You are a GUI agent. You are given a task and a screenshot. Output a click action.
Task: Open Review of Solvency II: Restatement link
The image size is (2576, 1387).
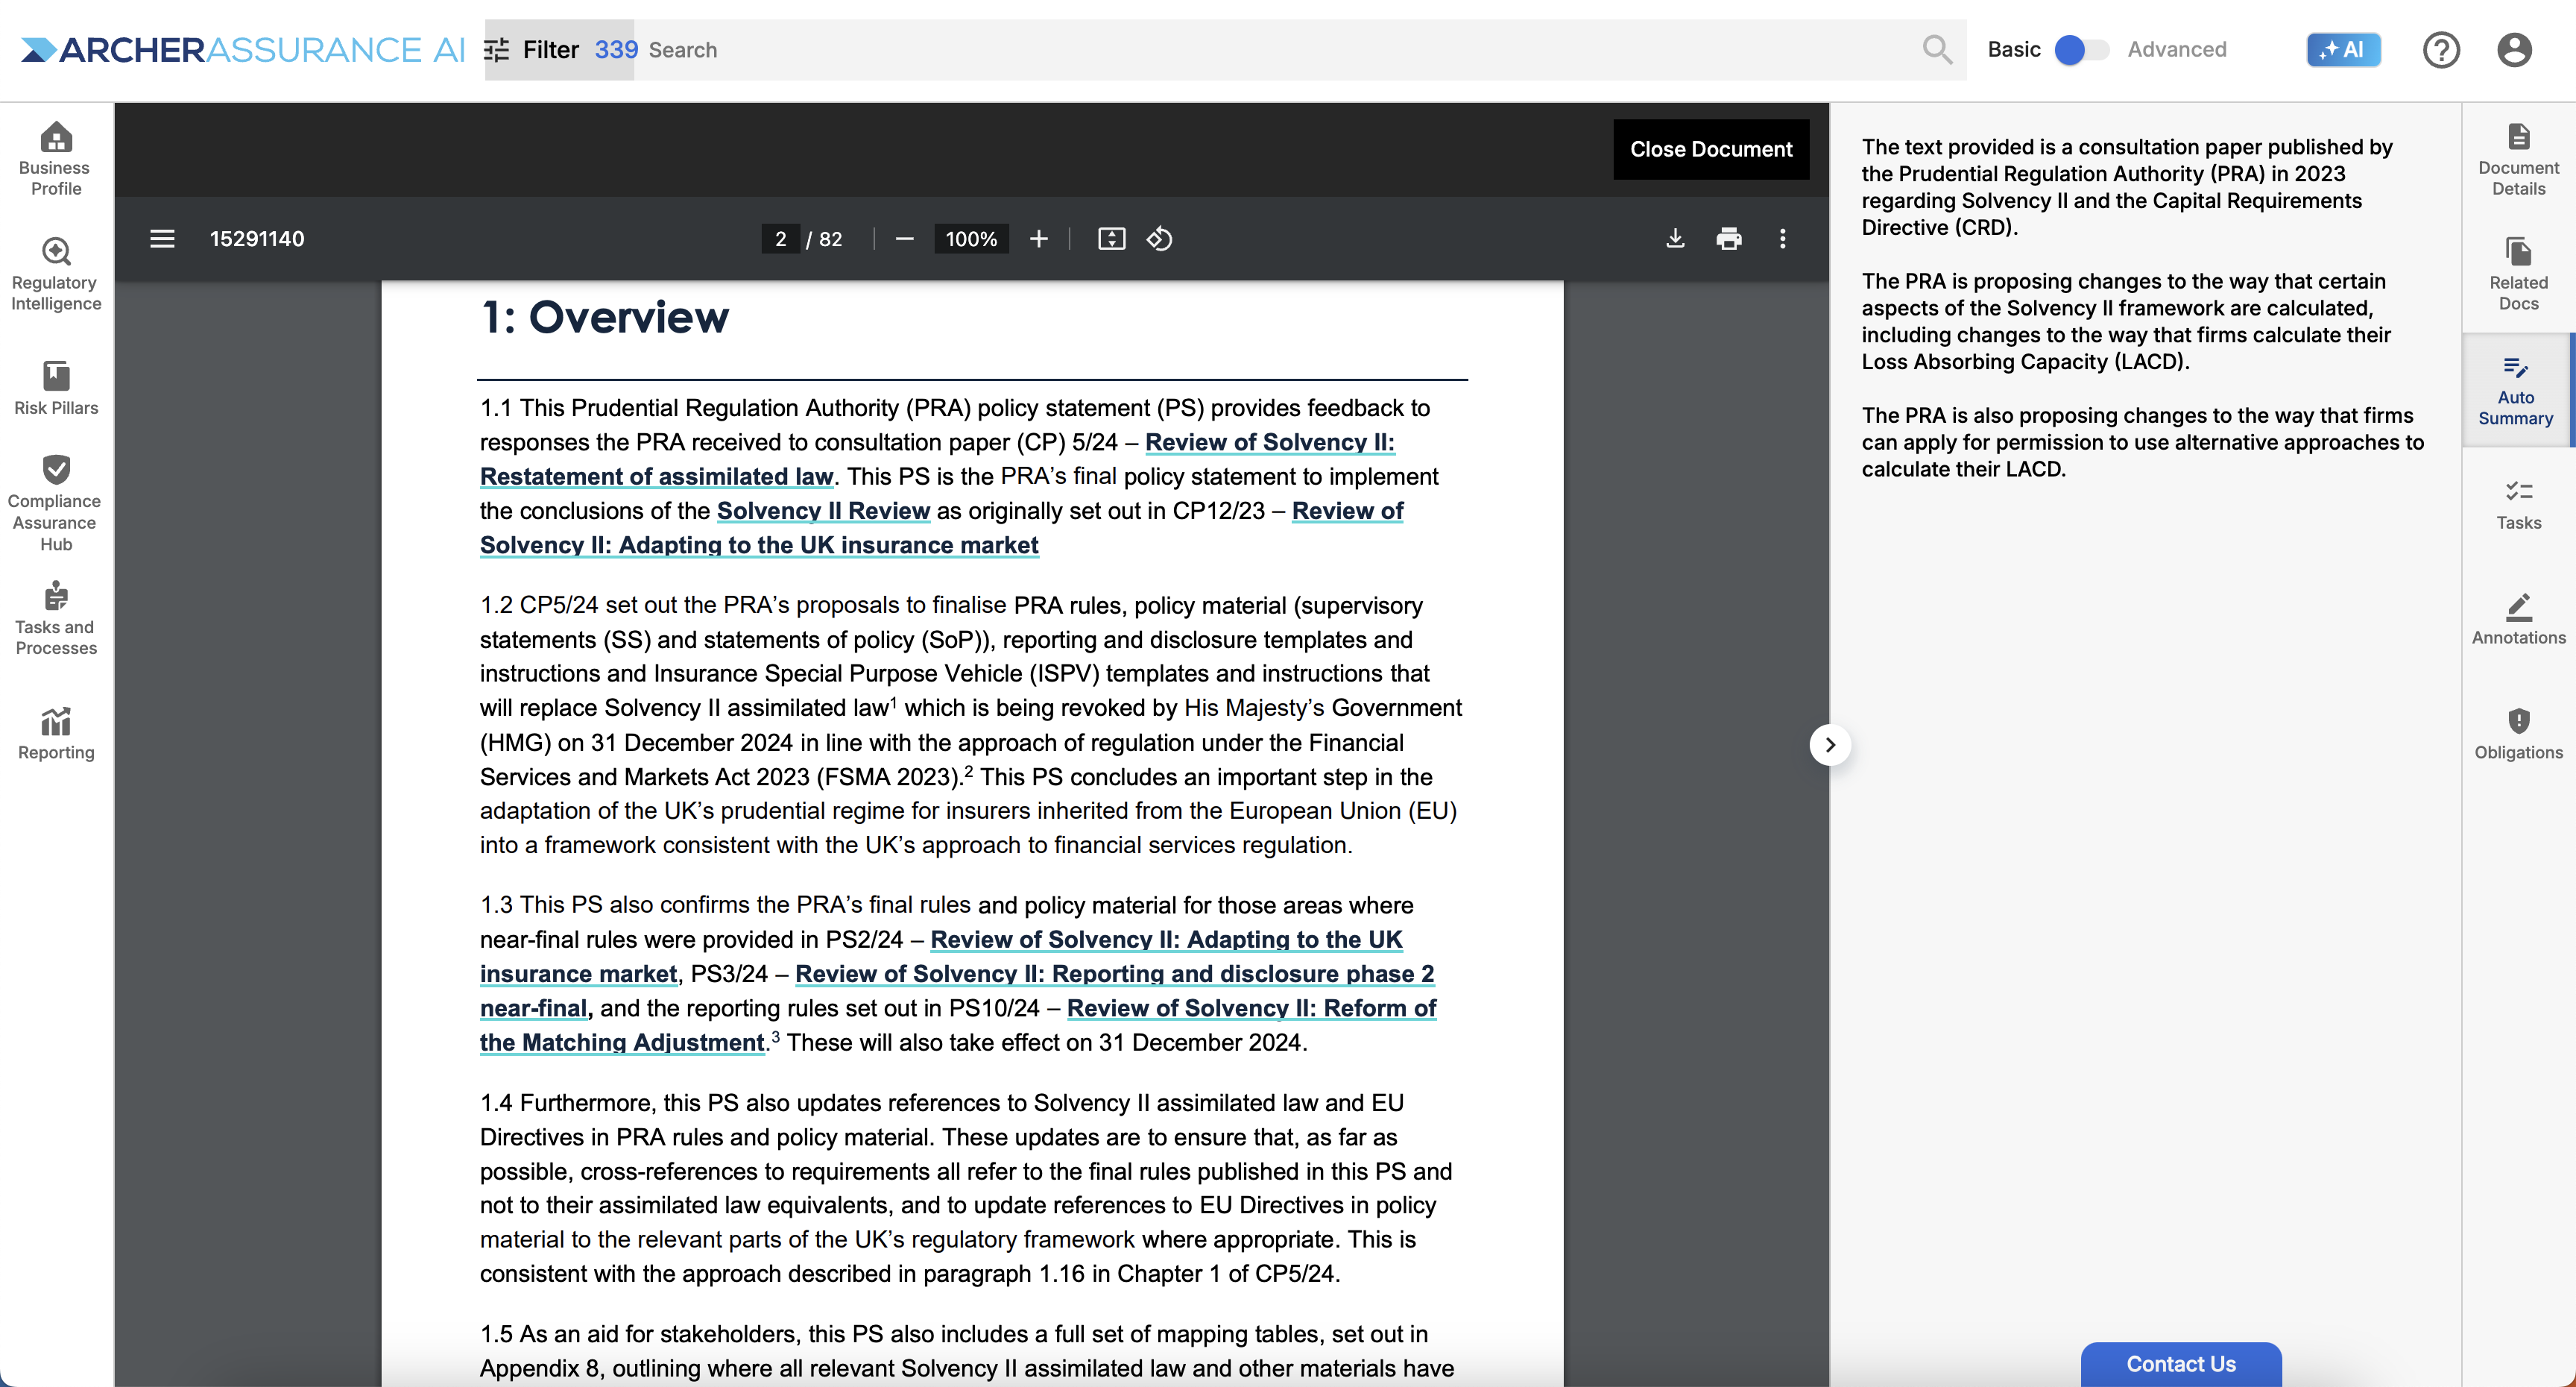click(x=937, y=459)
